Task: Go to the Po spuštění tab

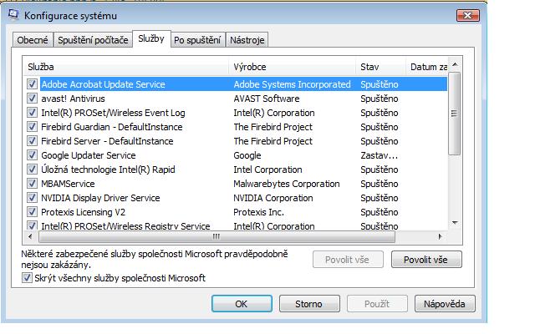Action: [x=197, y=40]
